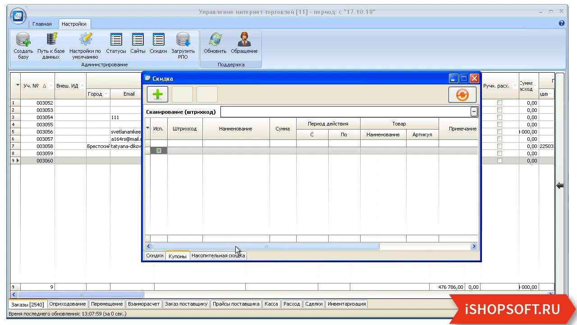Viewport: 577px width, 325px height.
Task: Open the Статусы list
Action: pos(116,40)
